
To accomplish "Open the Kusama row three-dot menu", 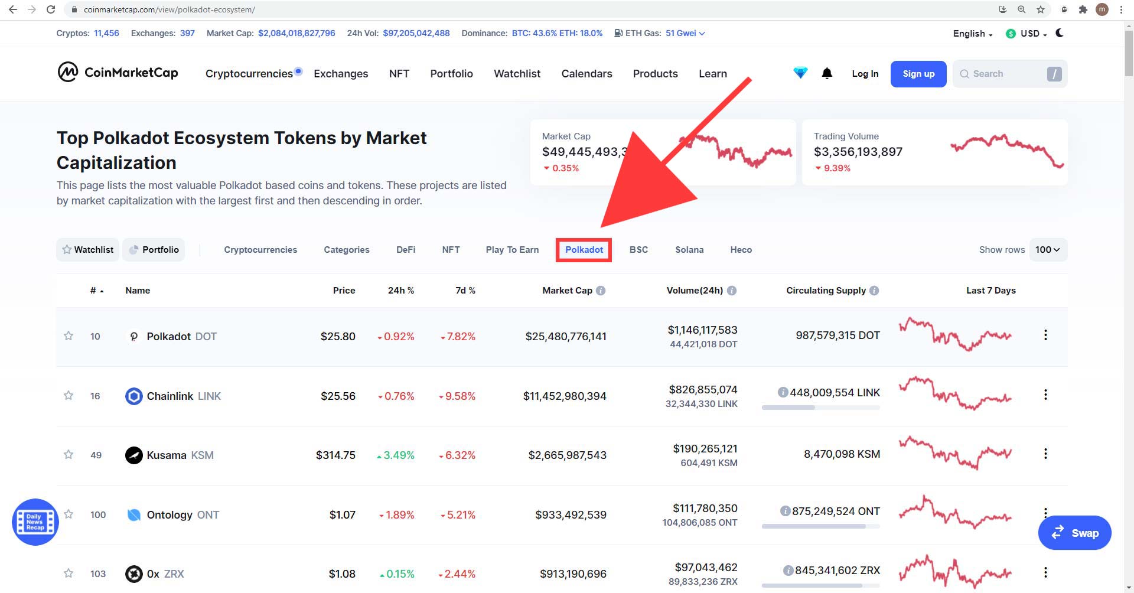I will (x=1045, y=454).
